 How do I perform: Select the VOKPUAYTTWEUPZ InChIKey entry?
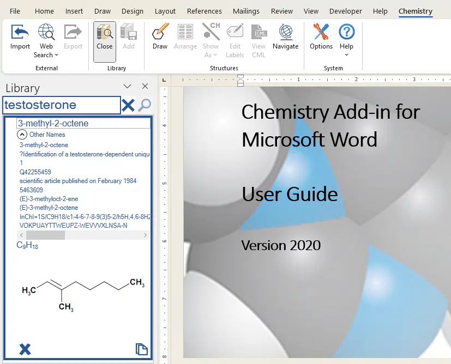(x=73, y=226)
